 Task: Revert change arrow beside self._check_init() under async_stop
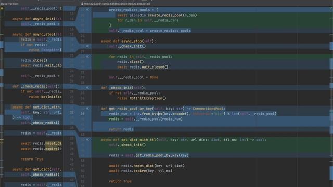[x=87, y=46]
